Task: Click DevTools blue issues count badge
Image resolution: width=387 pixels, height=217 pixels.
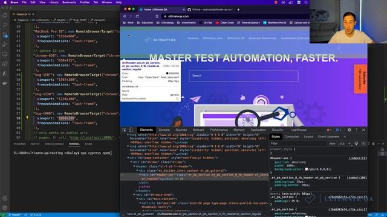Action: click(x=338, y=130)
